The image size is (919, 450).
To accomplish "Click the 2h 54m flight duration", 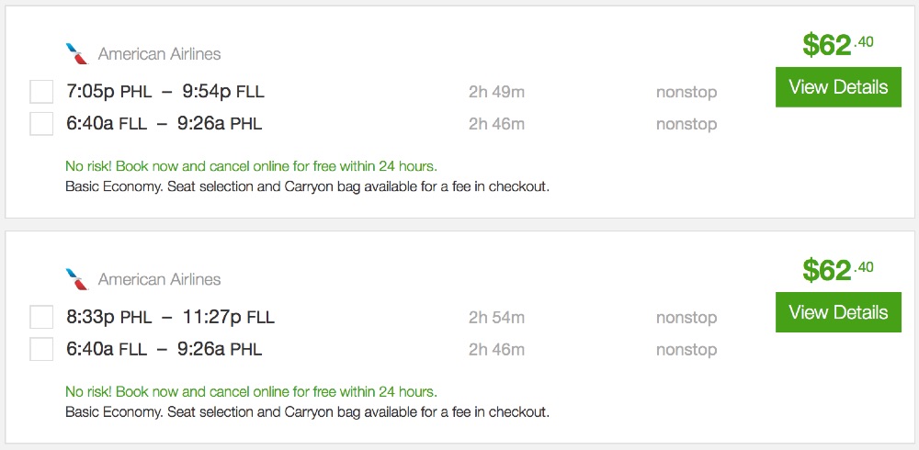I will (x=496, y=318).
